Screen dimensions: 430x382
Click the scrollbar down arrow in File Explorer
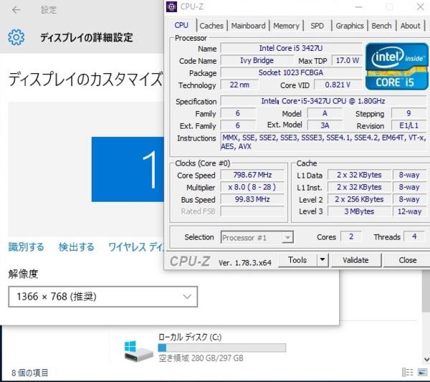click(426, 359)
